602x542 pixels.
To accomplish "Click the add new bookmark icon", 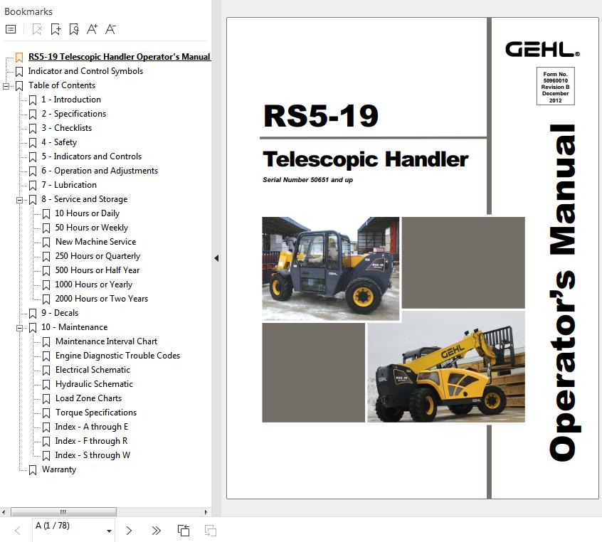I will pyautogui.click(x=56, y=29).
